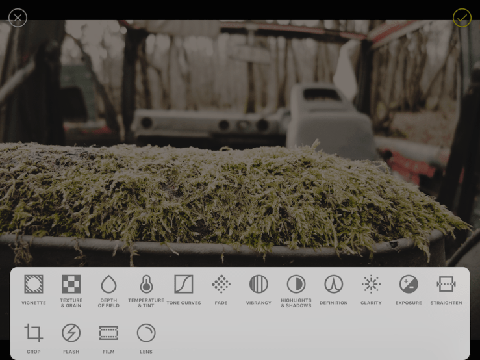Click the Tone Curves label text
480x360 pixels.
pyautogui.click(x=184, y=303)
